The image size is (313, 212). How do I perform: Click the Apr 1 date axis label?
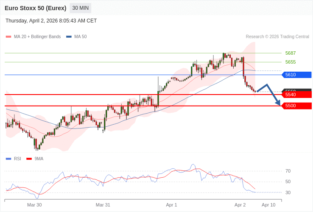point(172,205)
